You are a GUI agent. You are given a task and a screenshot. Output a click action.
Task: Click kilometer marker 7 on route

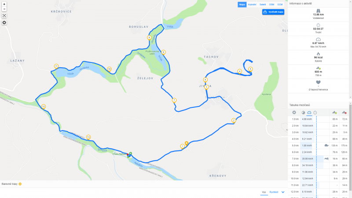click(174, 100)
